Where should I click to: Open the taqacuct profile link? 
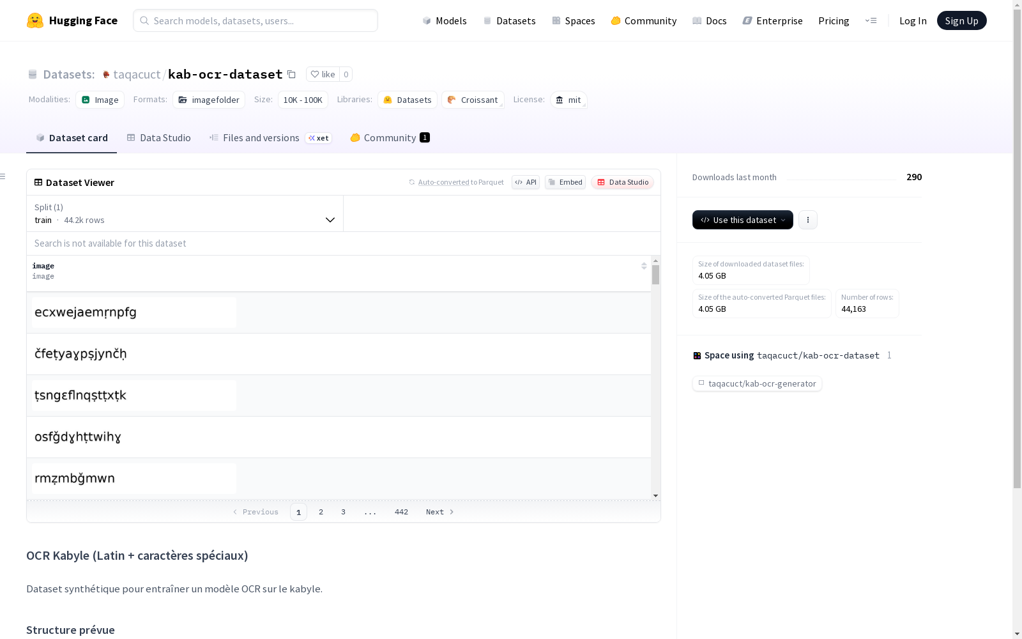coord(137,74)
